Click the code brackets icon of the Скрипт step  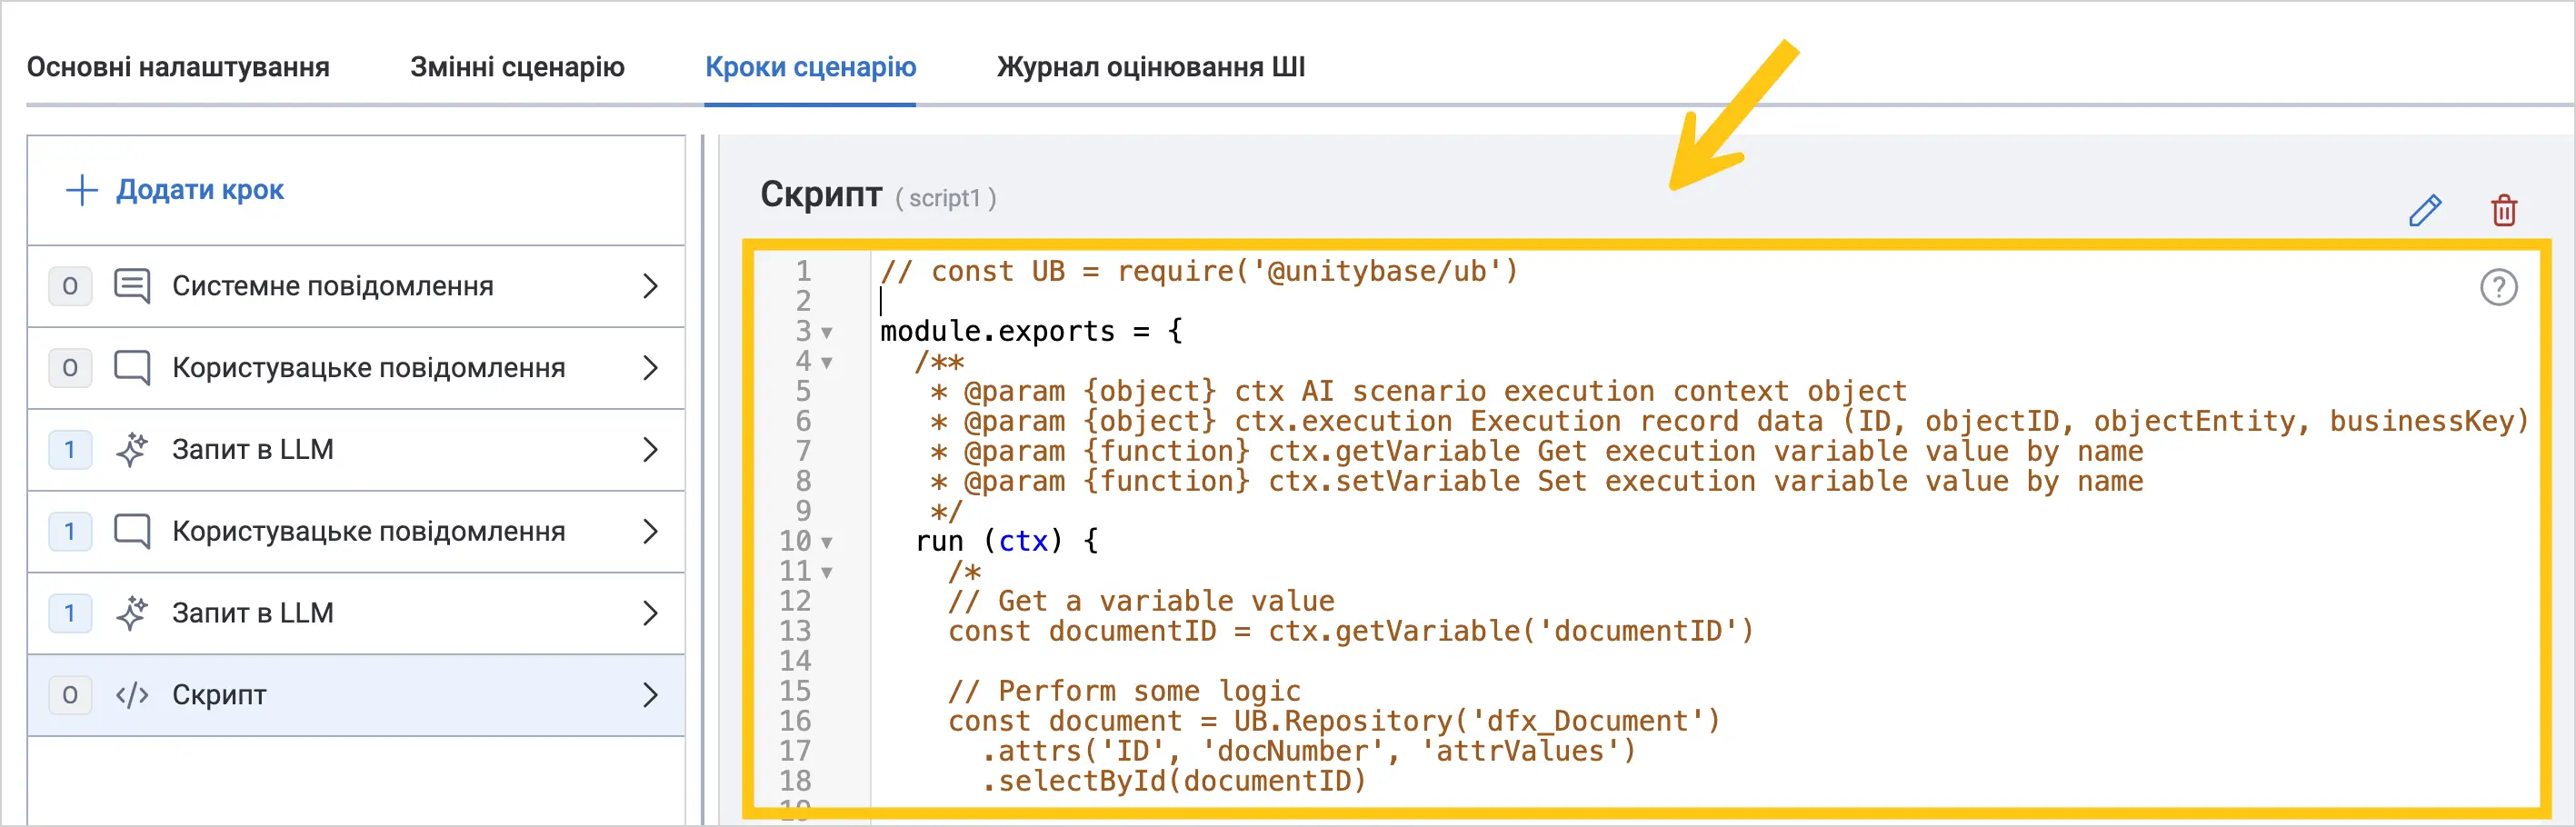coord(132,695)
